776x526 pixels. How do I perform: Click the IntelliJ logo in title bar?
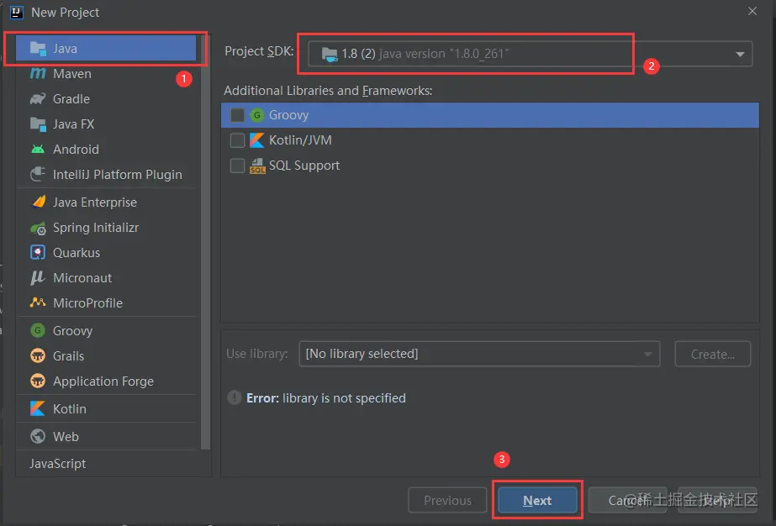point(16,12)
